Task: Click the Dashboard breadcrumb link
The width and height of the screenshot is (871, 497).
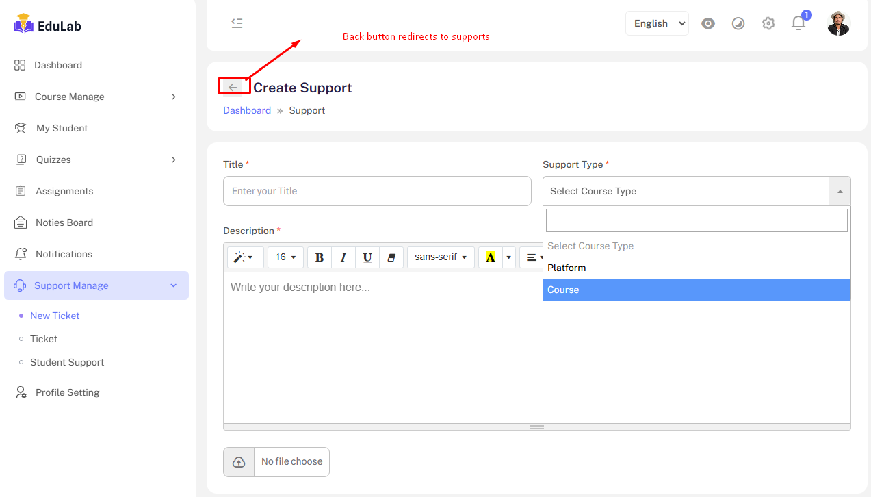Action: (x=247, y=110)
